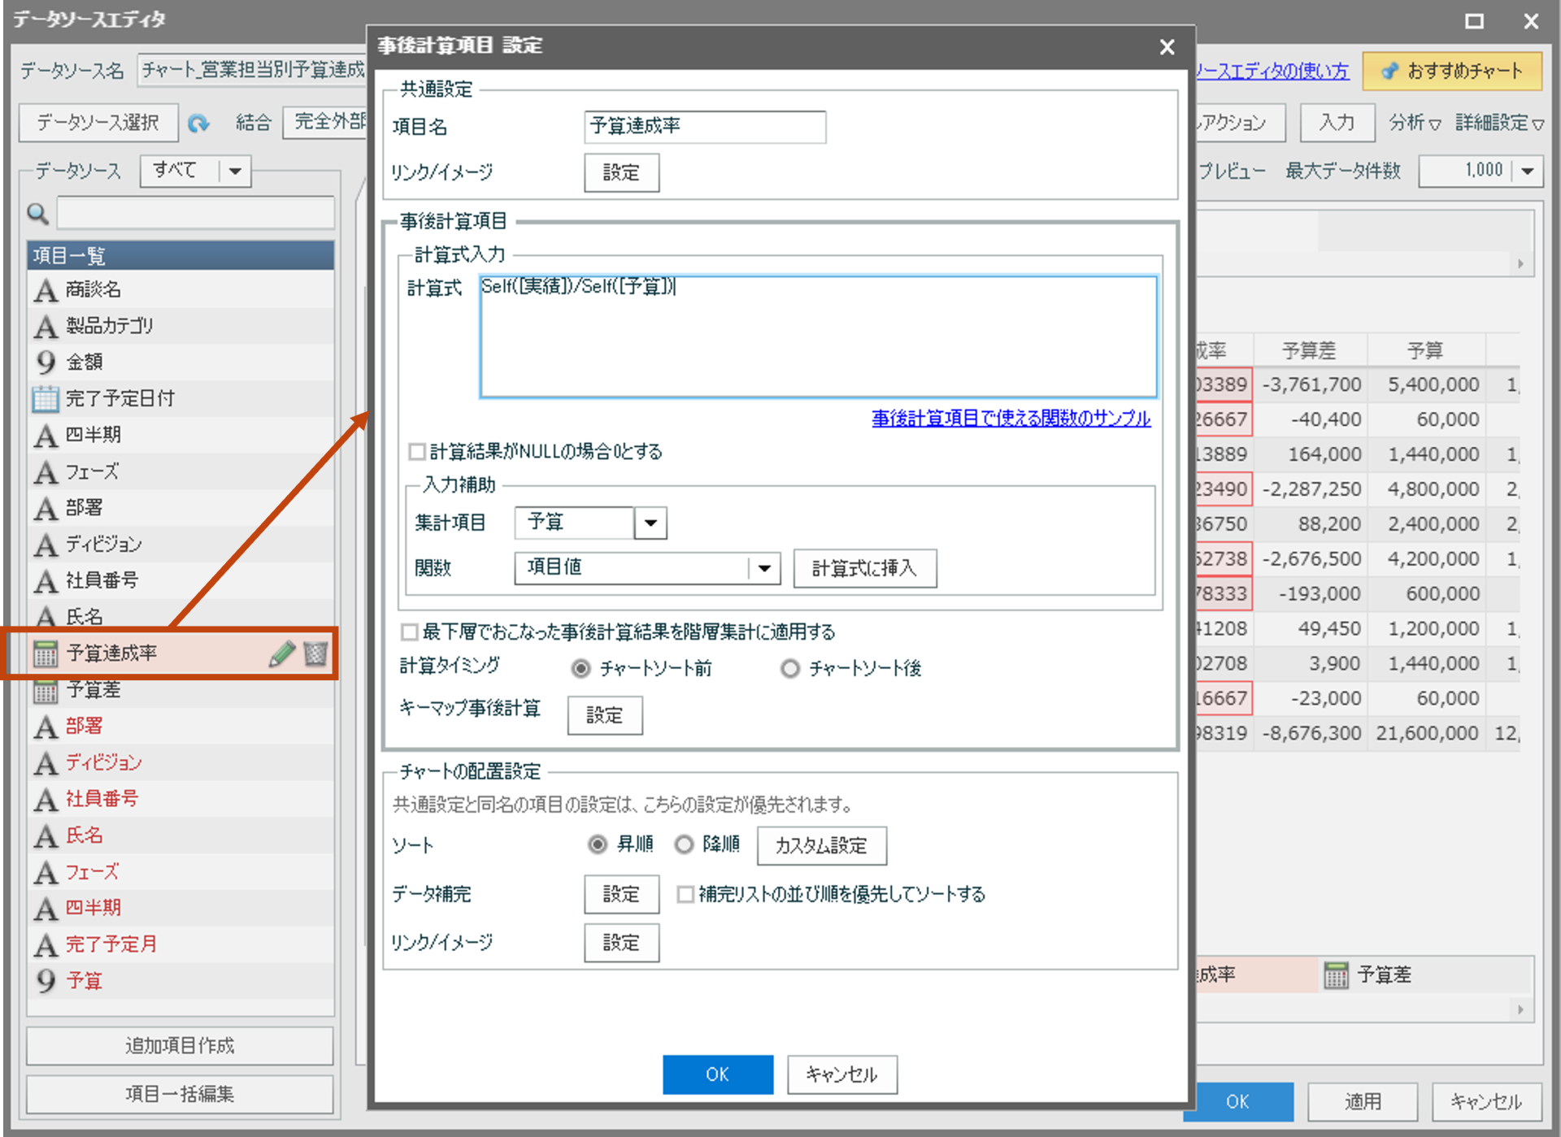This screenshot has height=1137, width=1561.
Task: Maximize the データソースエディタ window
Action: pyautogui.click(x=1474, y=21)
